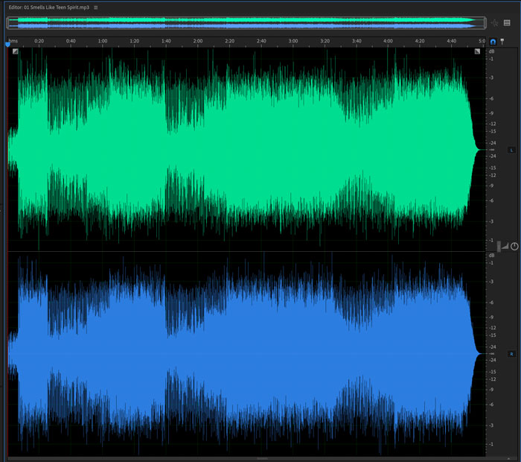Image resolution: width=521 pixels, height=462 pixels.
Task: Click the overview navigator waveform bar
Action: click(x=246, y=22)
